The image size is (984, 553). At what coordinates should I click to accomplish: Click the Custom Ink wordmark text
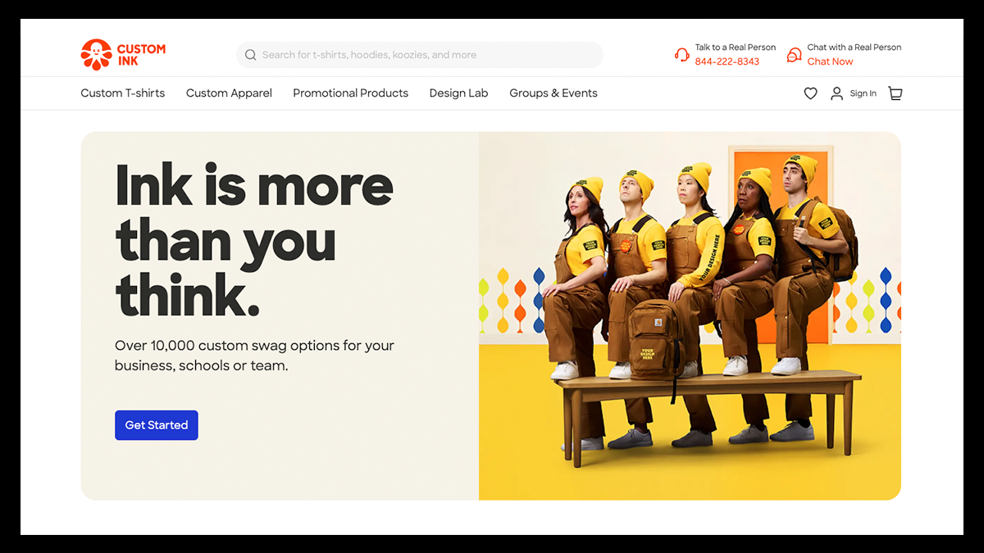click(141, 55)
